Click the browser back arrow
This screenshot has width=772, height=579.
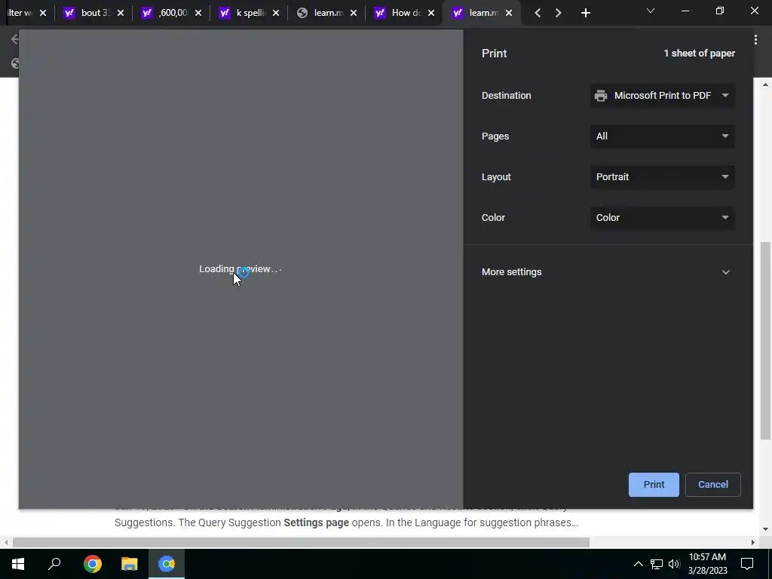point(15,39)
